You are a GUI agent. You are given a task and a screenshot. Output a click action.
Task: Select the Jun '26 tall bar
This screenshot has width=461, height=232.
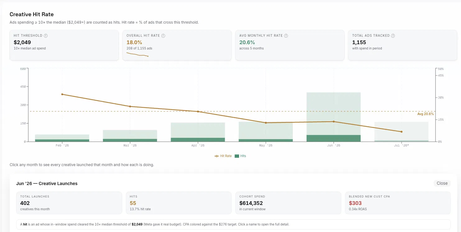coord(334,117)
